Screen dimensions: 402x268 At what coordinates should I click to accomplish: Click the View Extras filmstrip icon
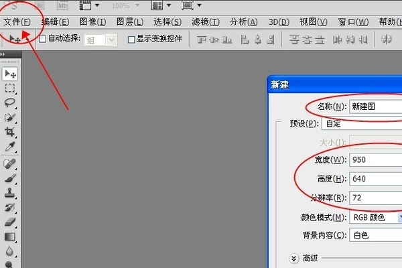85,5
